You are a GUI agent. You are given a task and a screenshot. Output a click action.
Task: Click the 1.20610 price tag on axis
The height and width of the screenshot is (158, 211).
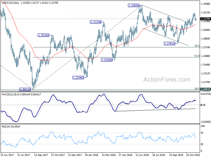pyautogui.click(x=205, y=89)
